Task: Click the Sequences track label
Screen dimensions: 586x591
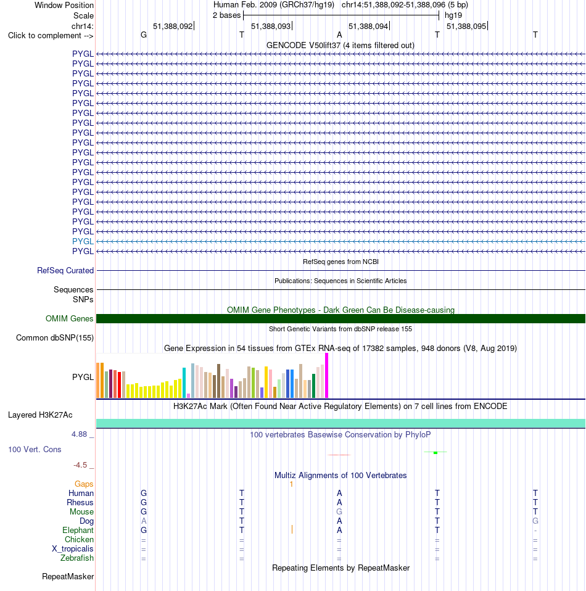Action: click(73, 289)
